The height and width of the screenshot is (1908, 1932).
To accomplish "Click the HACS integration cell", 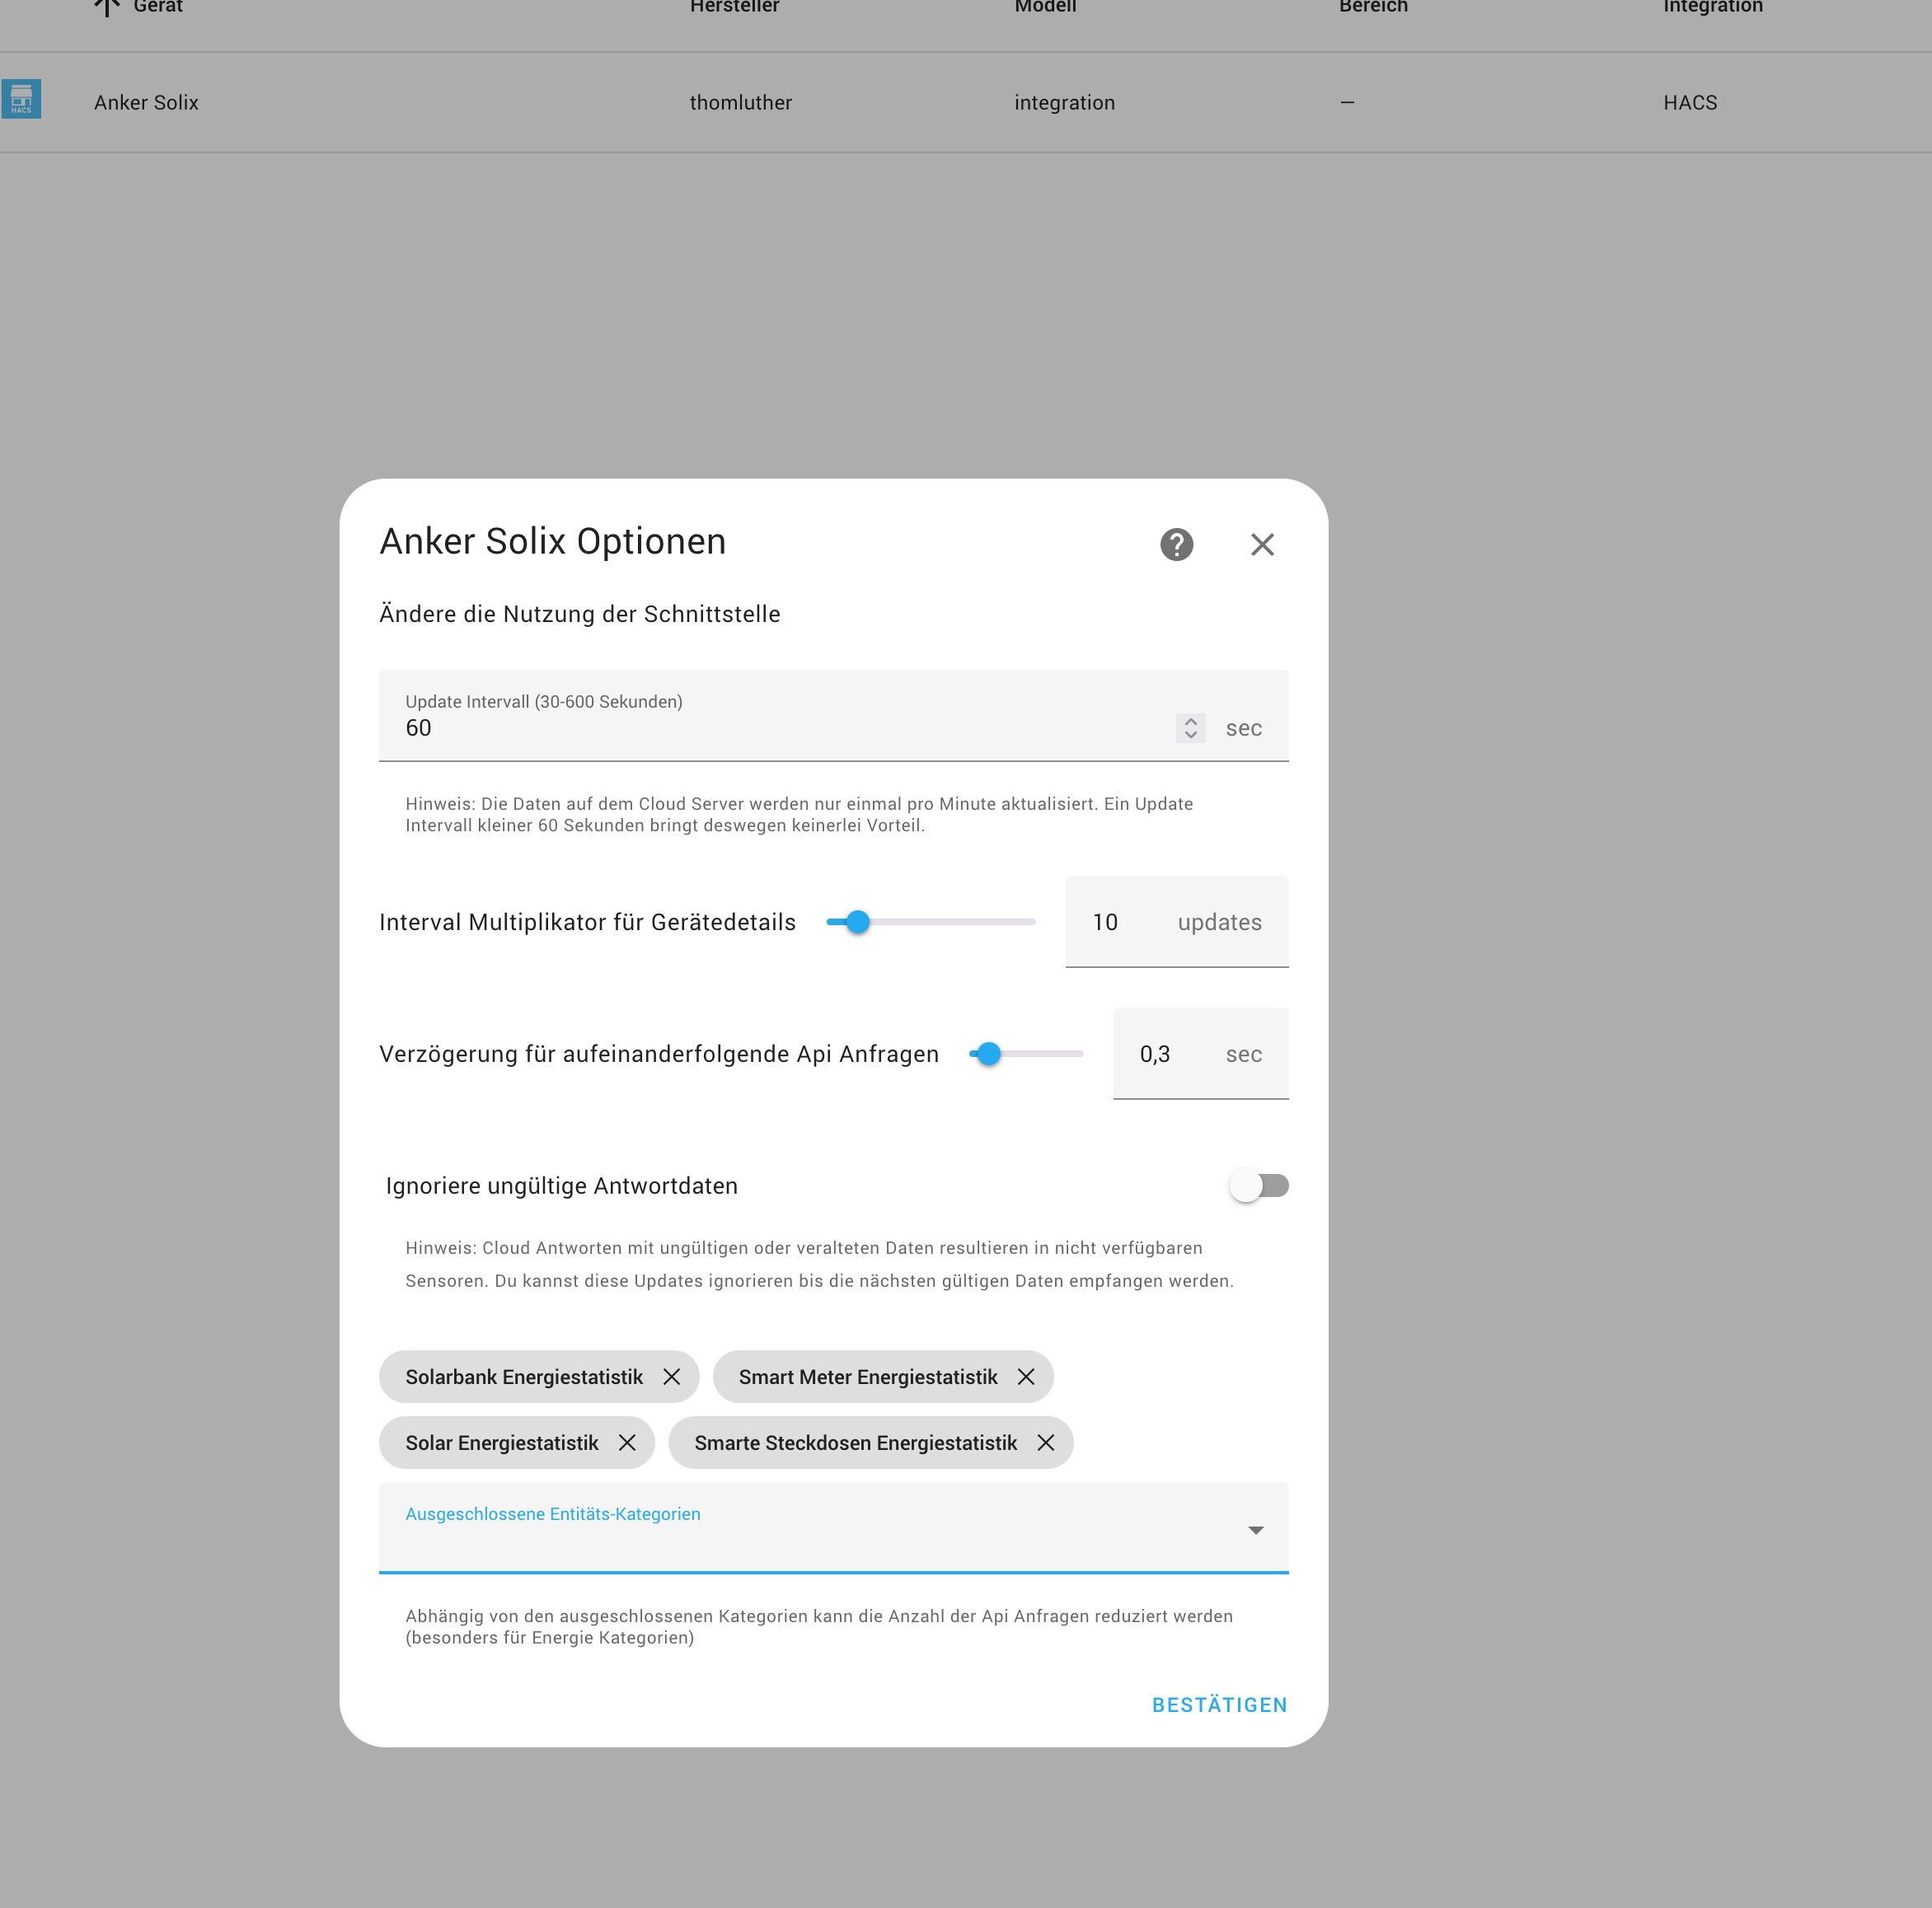I will (x=1690, y=103).
